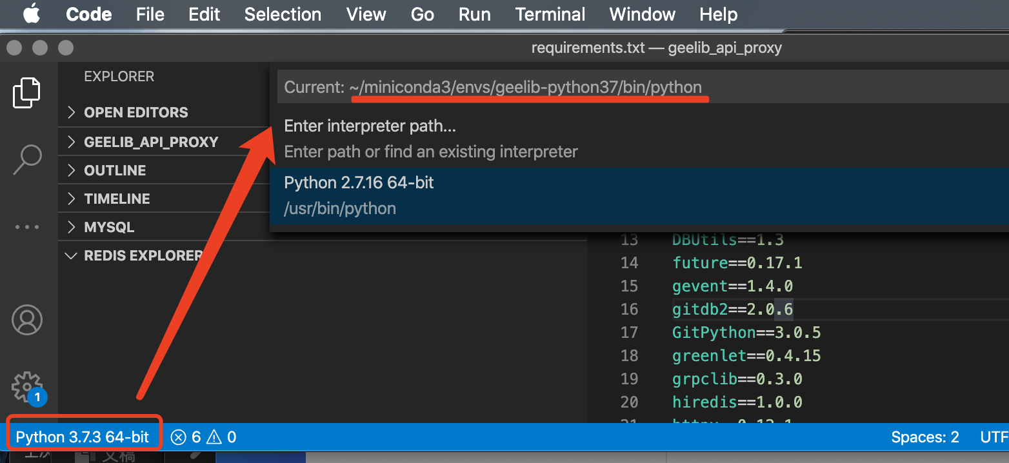Click line 19 grpclib==0.3.0
This screenshot has height=463, width=1009.
click(737, 379)
